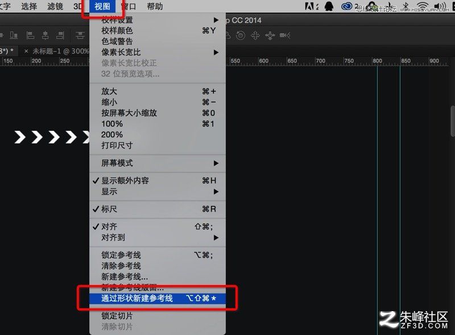Select the 3D slide tool icon
Screen dimensions: 455x335
click(x=270, y=36)
